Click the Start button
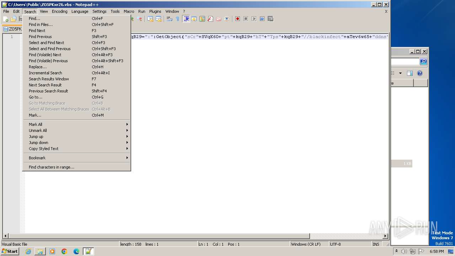The width and height of the screenshot is (455, 256). coord(10,251)
